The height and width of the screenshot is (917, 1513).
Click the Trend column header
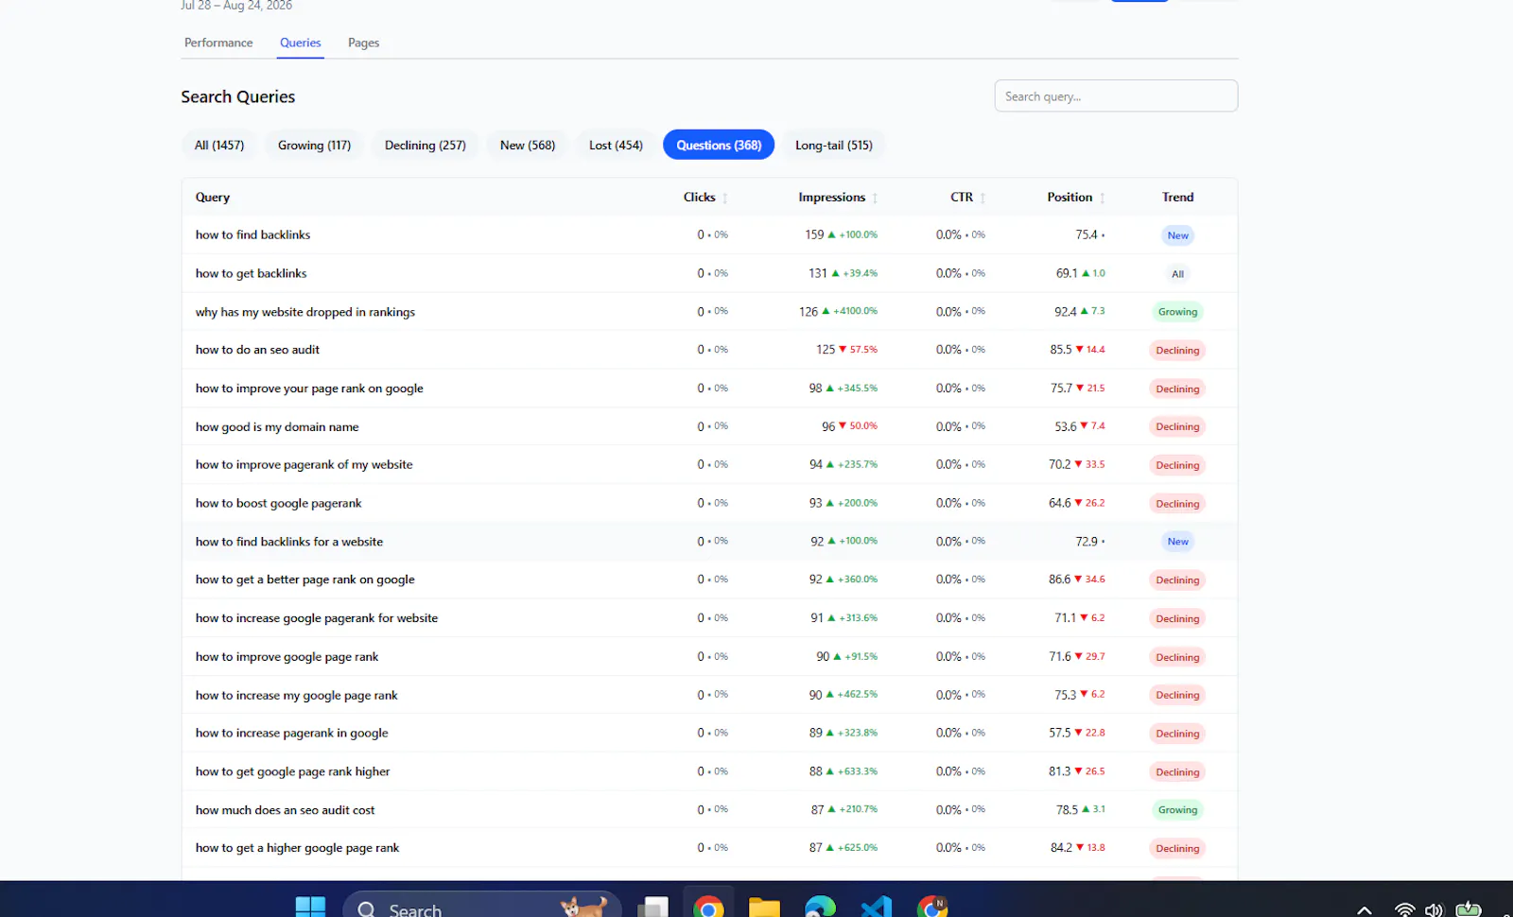[1177, 197]
